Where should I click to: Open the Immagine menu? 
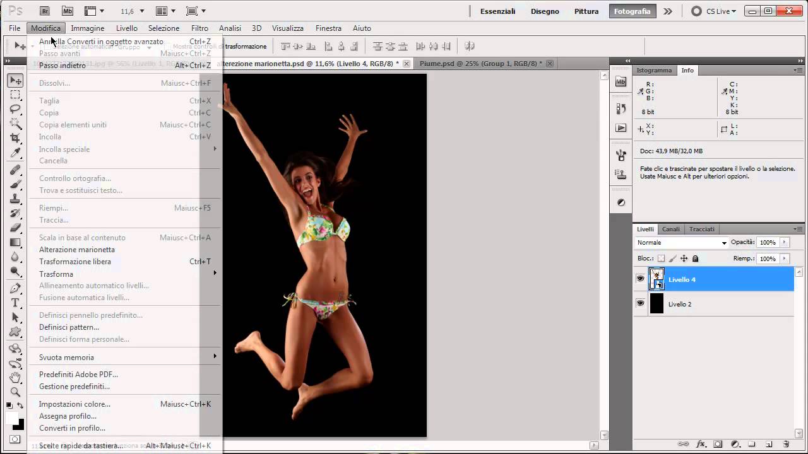click(88, 28)
